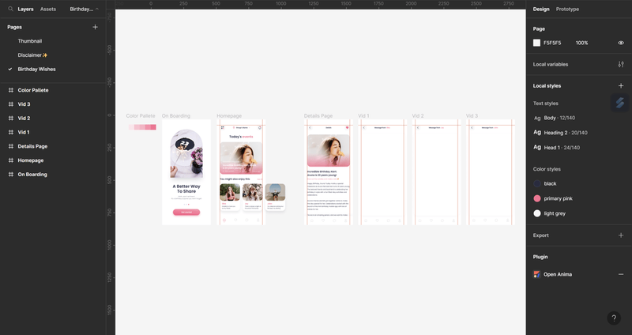
Task: Click the On Boarding frame on canvas
Action: [186, 172]
